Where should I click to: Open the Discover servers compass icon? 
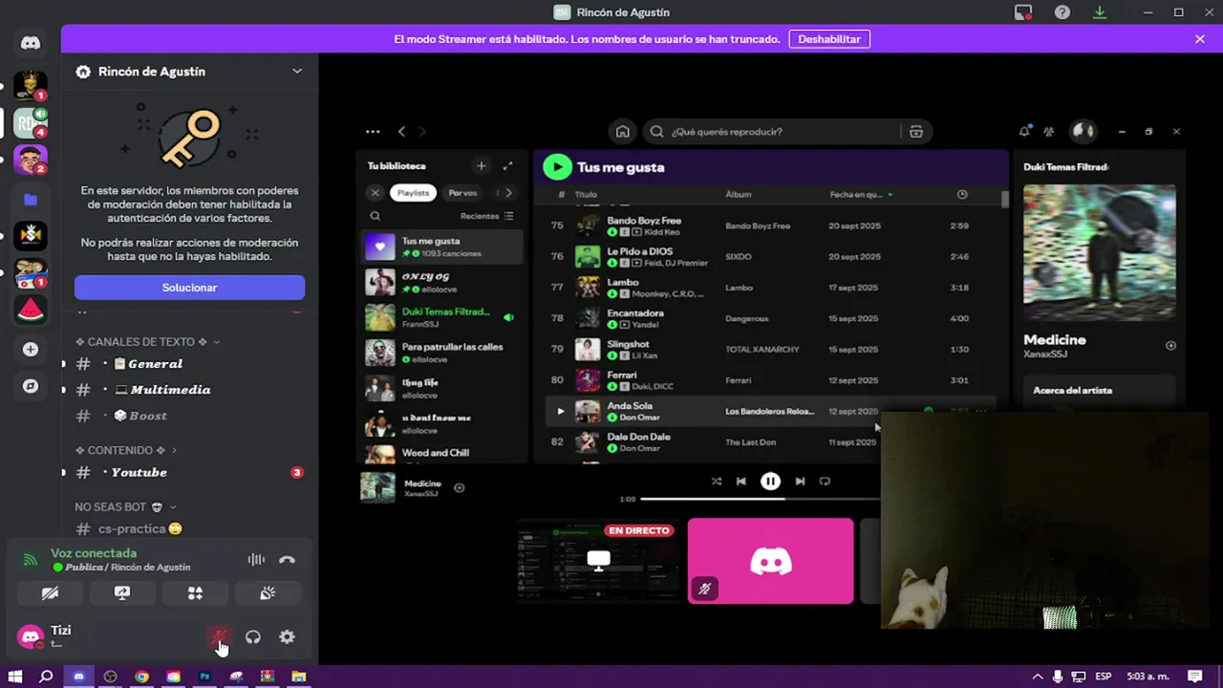31,386
